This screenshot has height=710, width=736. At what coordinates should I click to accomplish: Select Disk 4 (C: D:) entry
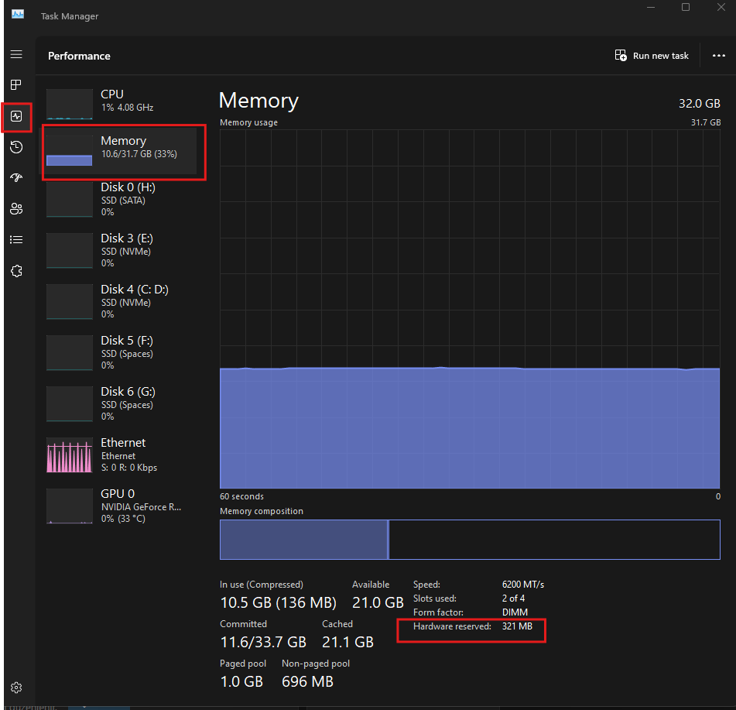click(x=120, y=302)
